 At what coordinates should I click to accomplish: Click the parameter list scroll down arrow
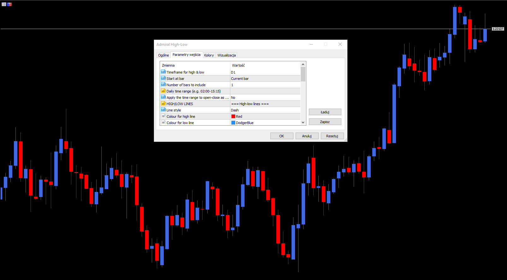pos(303,122)
